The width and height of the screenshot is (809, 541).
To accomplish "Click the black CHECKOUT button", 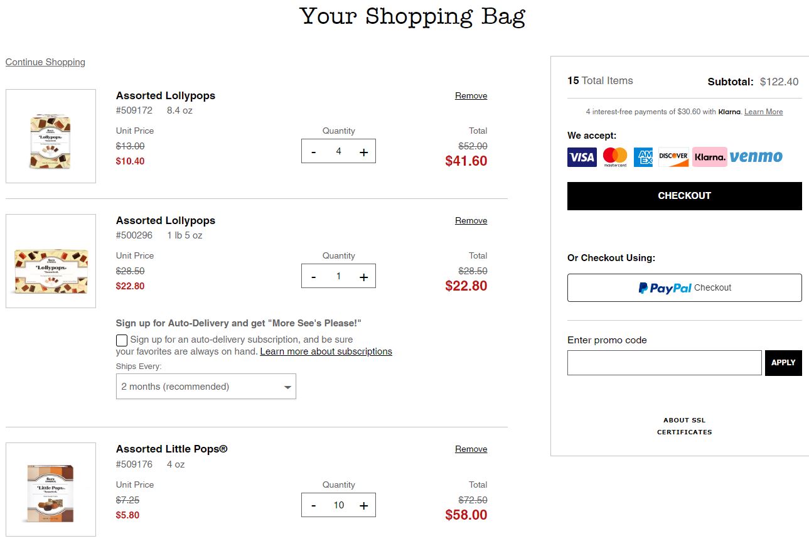I will [x=685, y=196].
